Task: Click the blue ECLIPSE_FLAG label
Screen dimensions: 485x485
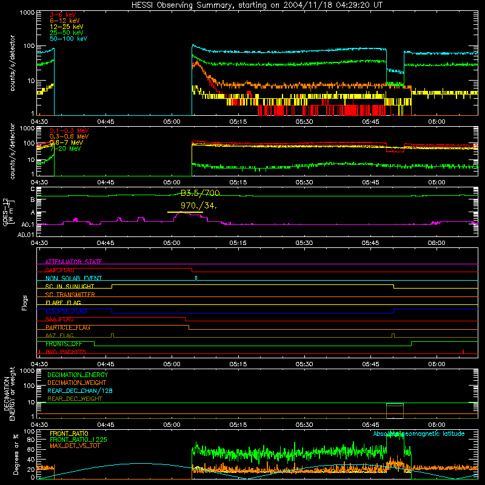Action: point(66,311)
